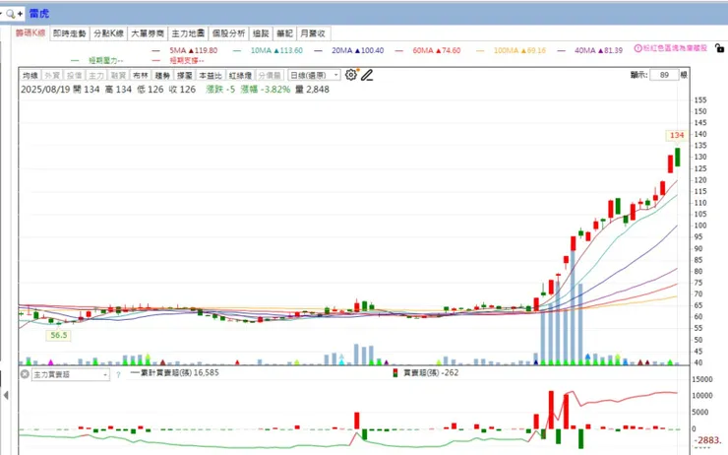
Task: Click the 漲幅 -3.82% value
Action: coord(265,90)
